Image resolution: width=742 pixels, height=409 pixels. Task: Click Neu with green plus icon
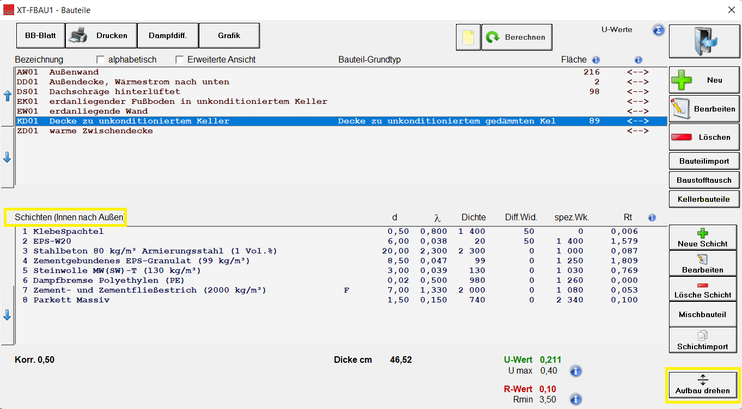tap(704, 80)
